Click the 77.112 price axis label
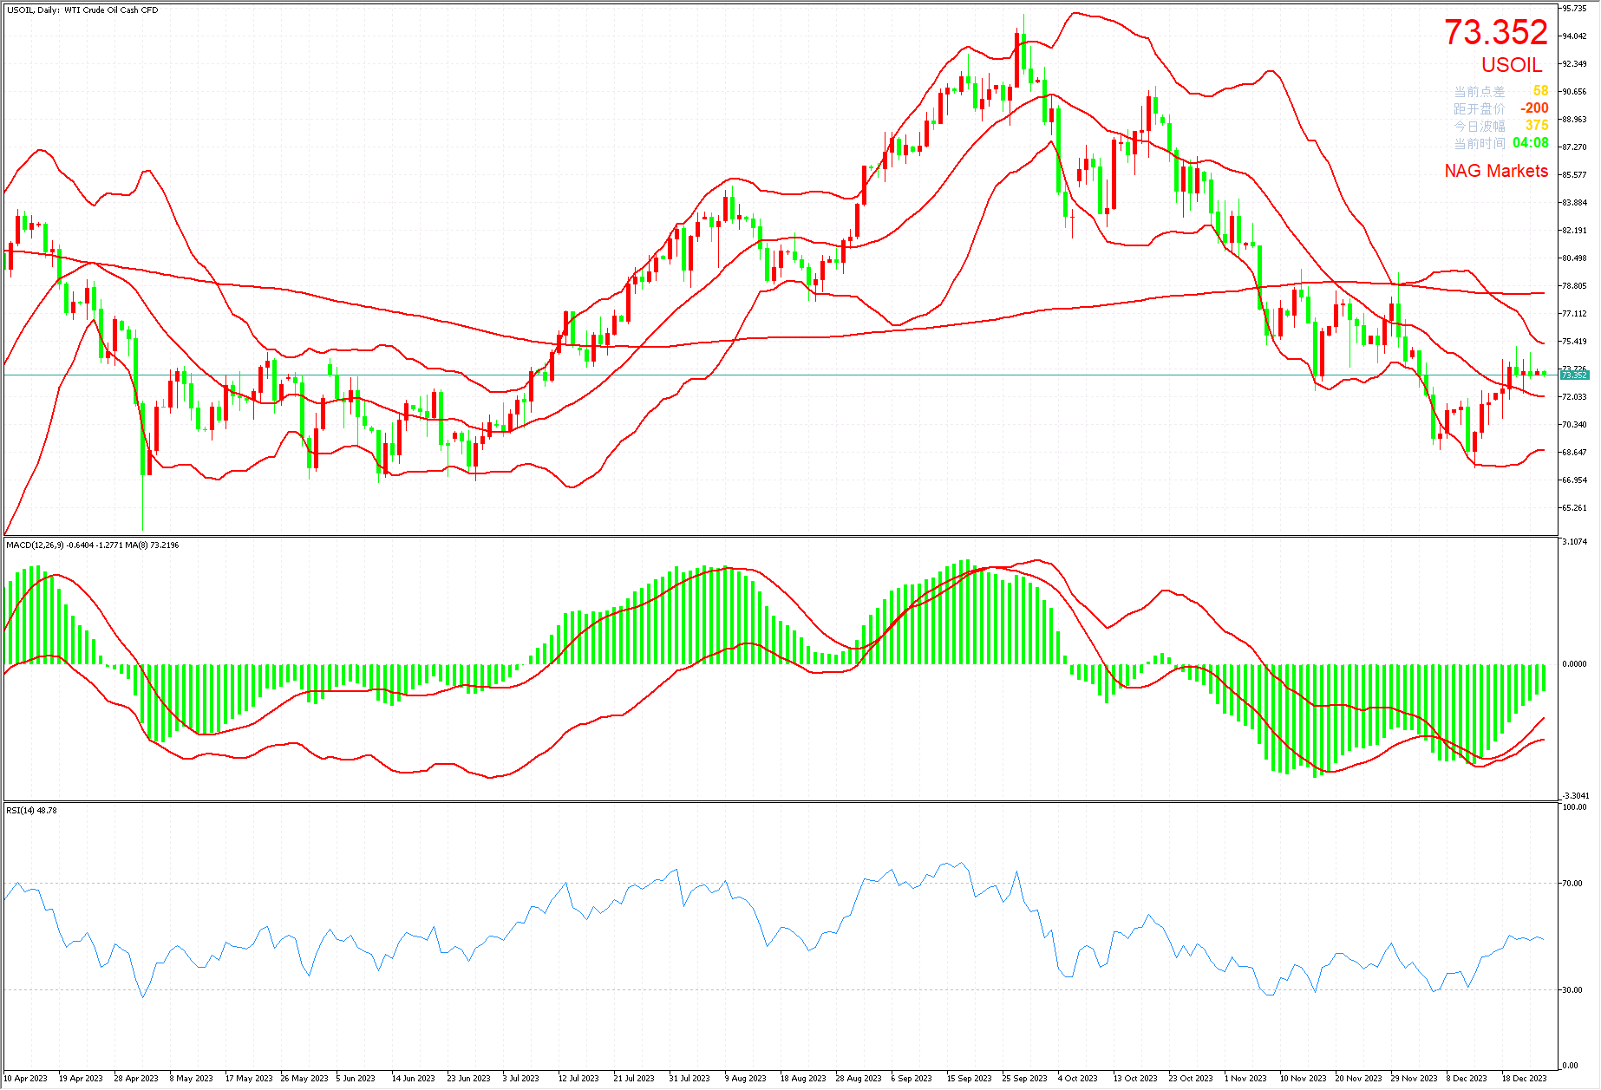Screen dimensions: 1601x1090 tap(1574, 314)
